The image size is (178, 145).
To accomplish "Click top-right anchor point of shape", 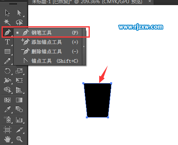I will (x=111, y=83).
